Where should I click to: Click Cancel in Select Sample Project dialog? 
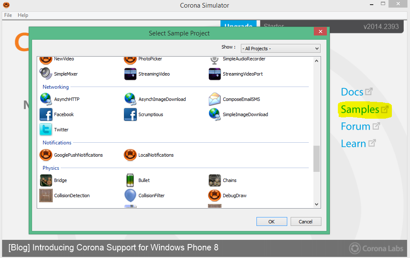click(x=306, y=222)
